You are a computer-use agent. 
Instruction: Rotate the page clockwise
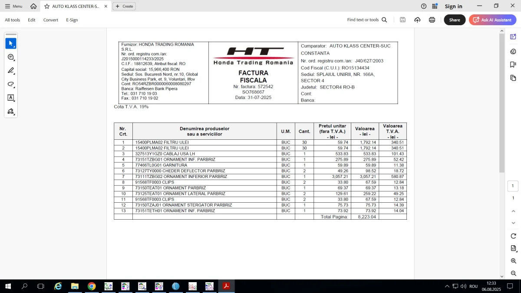(513, 236)
